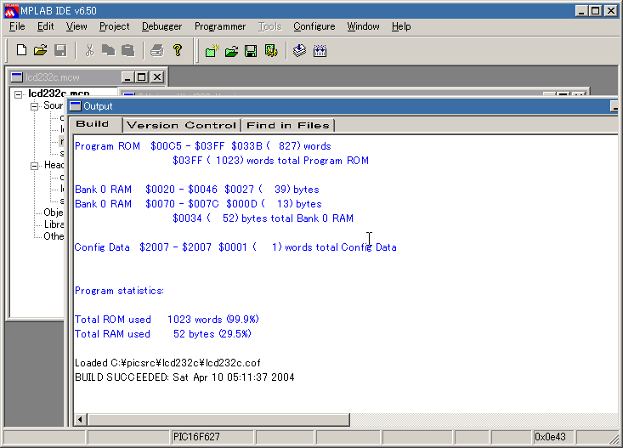Click the MPLAB IDE title bar logo
The width and height of the screenshot is (623, 448).
11,11
